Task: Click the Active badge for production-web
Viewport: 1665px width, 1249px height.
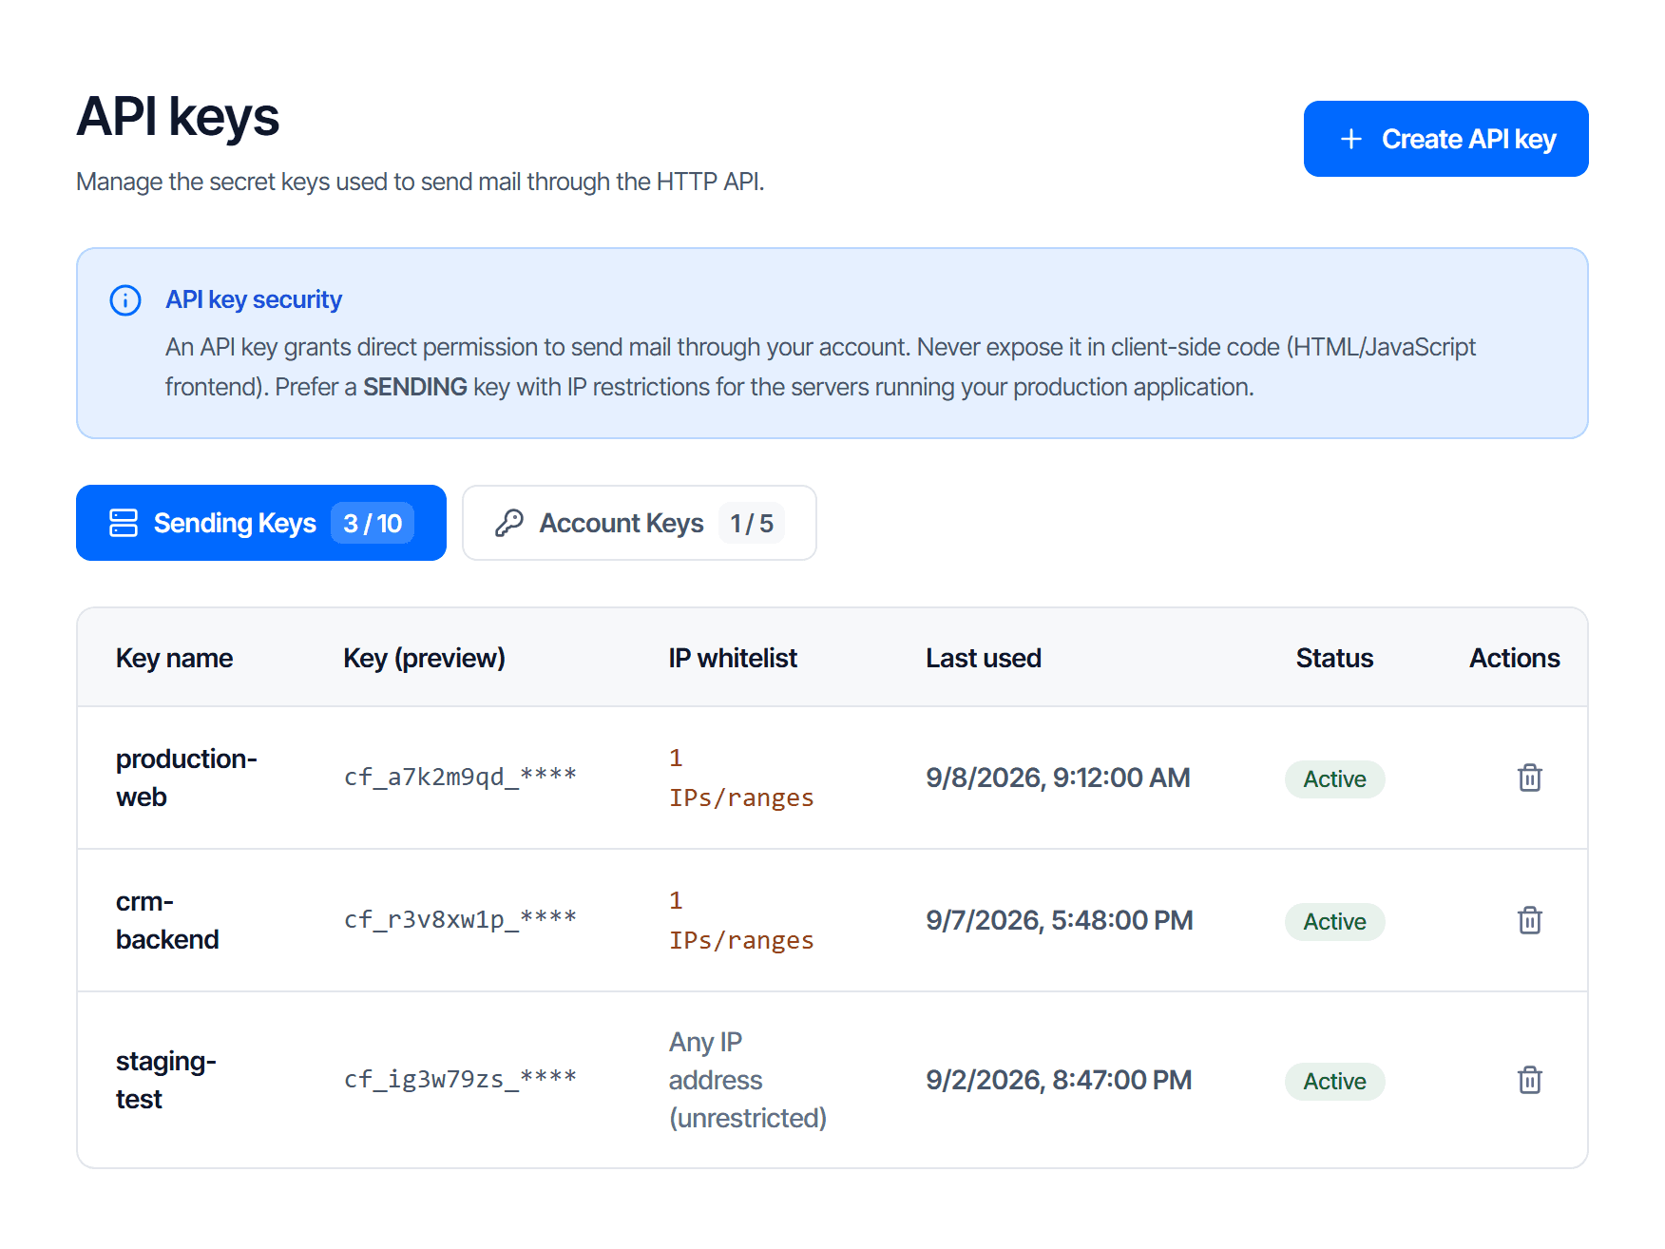Action: point(1334,778)
